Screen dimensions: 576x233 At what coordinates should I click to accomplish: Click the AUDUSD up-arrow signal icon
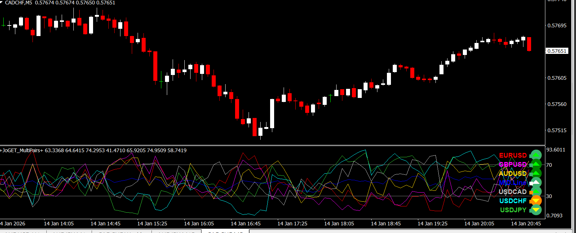(x=536, y=173)
